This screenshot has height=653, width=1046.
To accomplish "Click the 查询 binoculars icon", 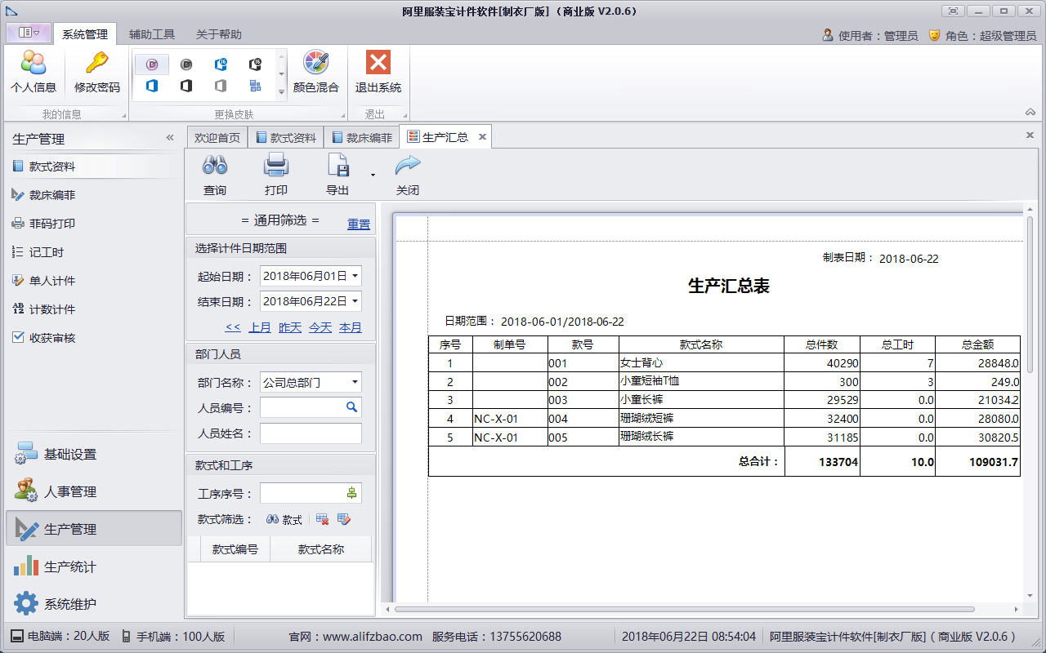I will pos(215,167).
